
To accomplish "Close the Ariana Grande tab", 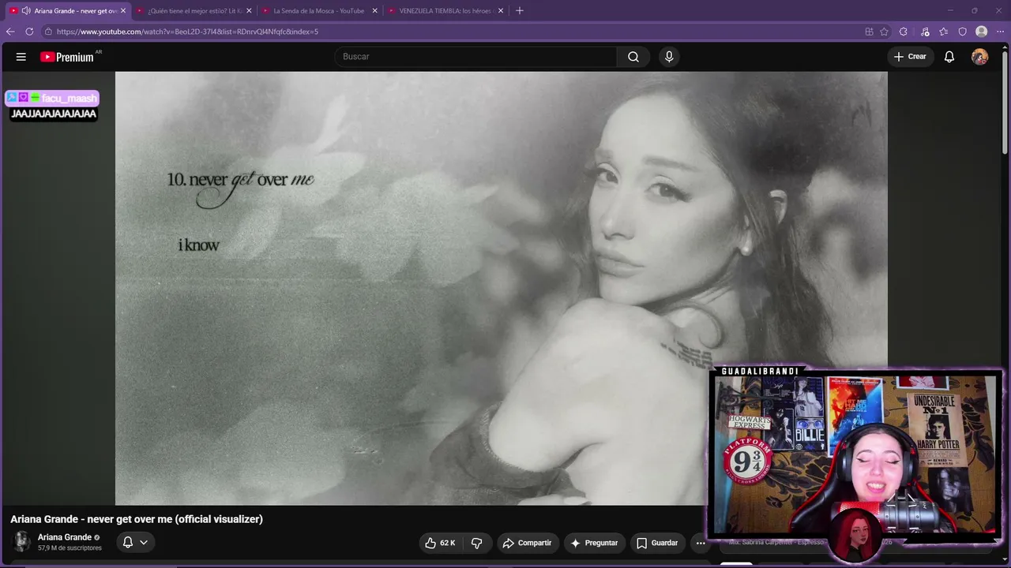I will coord(122,11).
